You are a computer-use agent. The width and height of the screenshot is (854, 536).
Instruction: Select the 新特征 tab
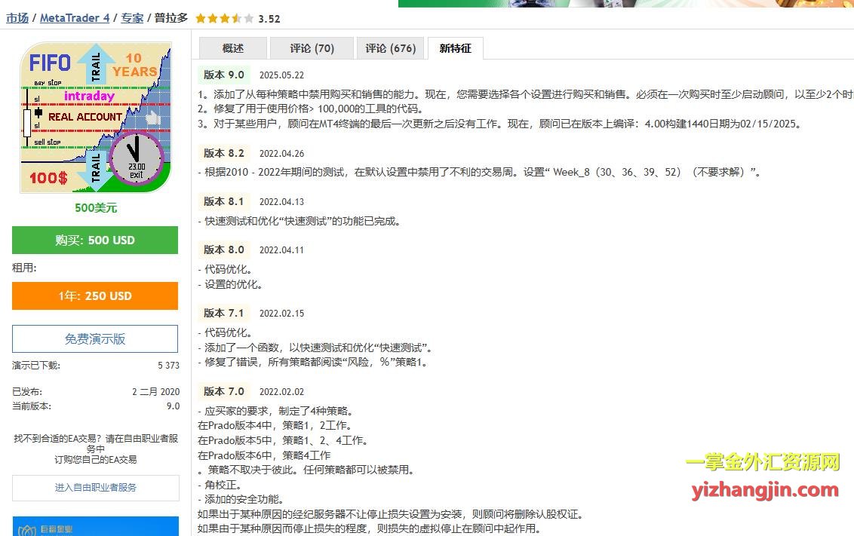tap(456, 48)
